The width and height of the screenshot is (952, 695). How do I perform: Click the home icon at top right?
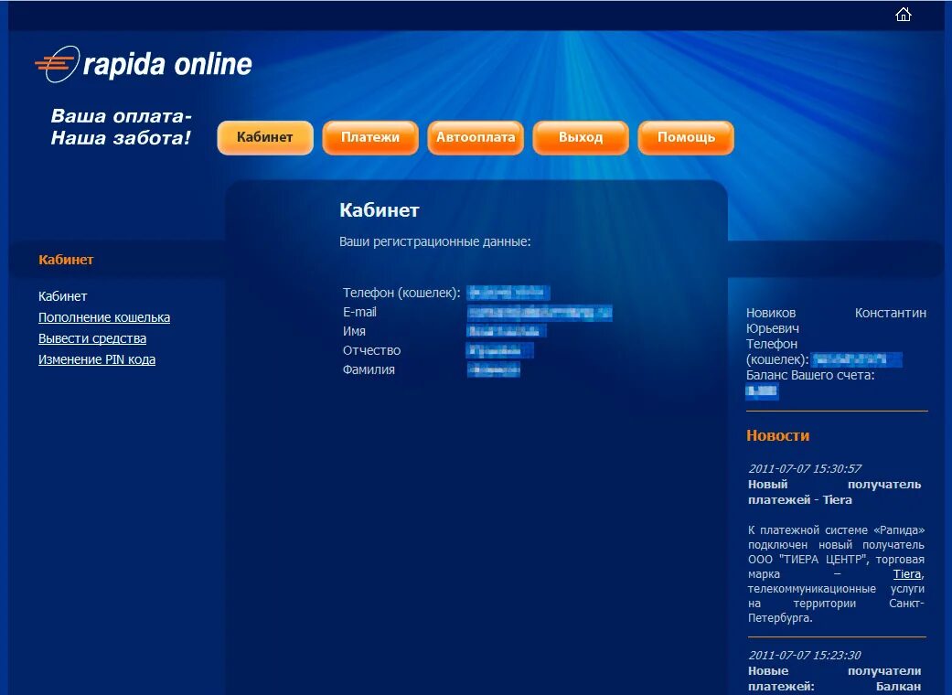[x=904, y=15]
